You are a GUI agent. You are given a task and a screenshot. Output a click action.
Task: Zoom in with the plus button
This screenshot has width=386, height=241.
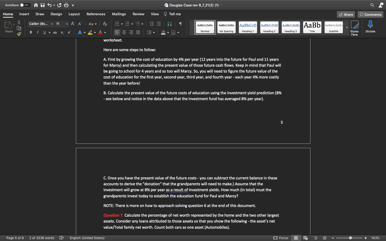pos(366,238)
